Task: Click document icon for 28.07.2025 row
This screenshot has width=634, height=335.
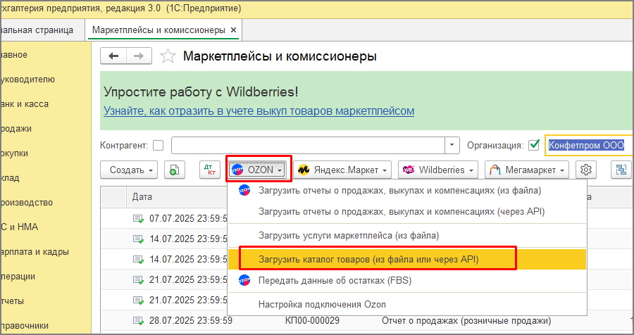Action: click(x=138, y=321)
